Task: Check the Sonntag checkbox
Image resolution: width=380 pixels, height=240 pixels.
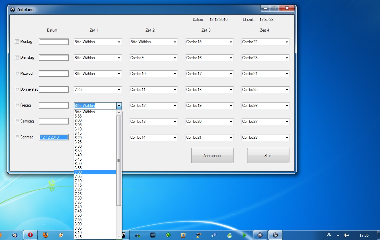Action: (17, 137)
